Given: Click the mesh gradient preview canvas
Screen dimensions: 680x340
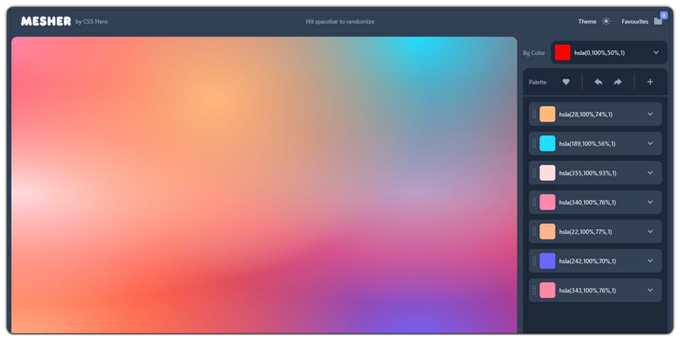Looking at the screenshot, I should click(x=265, y=185).
